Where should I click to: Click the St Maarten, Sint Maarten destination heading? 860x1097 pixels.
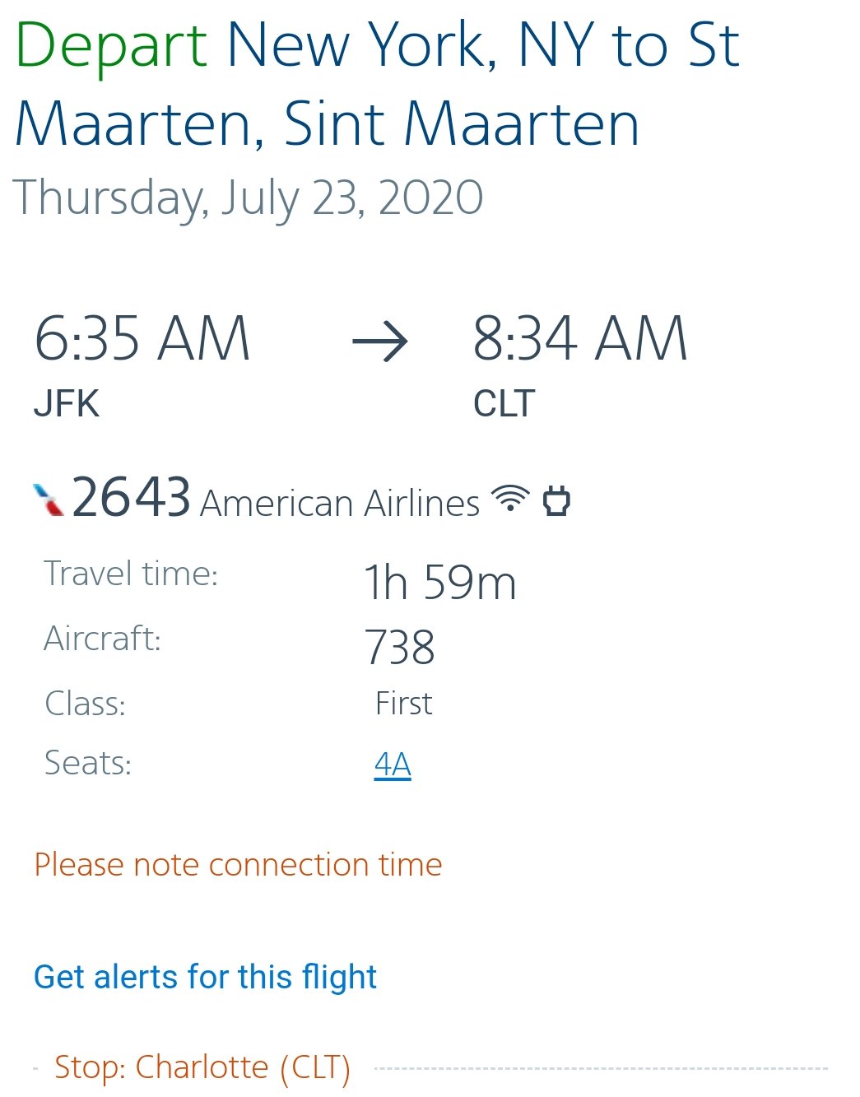327,124
